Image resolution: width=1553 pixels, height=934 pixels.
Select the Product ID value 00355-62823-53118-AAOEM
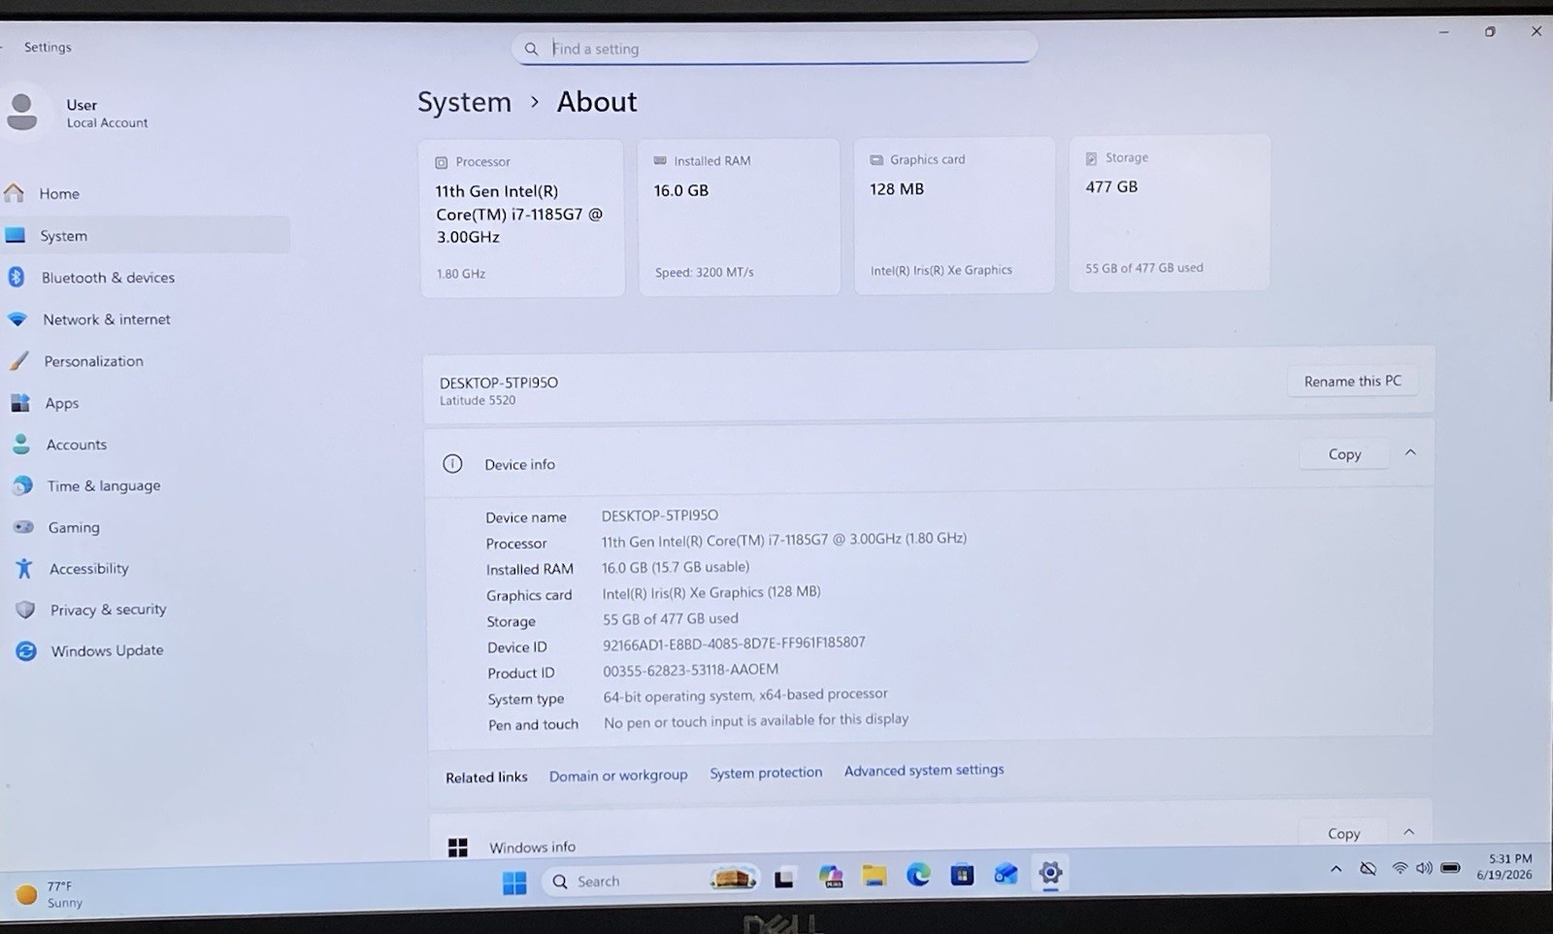(690, 670)
